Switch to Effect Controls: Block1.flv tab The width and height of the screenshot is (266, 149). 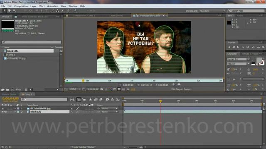coord(34,17)
